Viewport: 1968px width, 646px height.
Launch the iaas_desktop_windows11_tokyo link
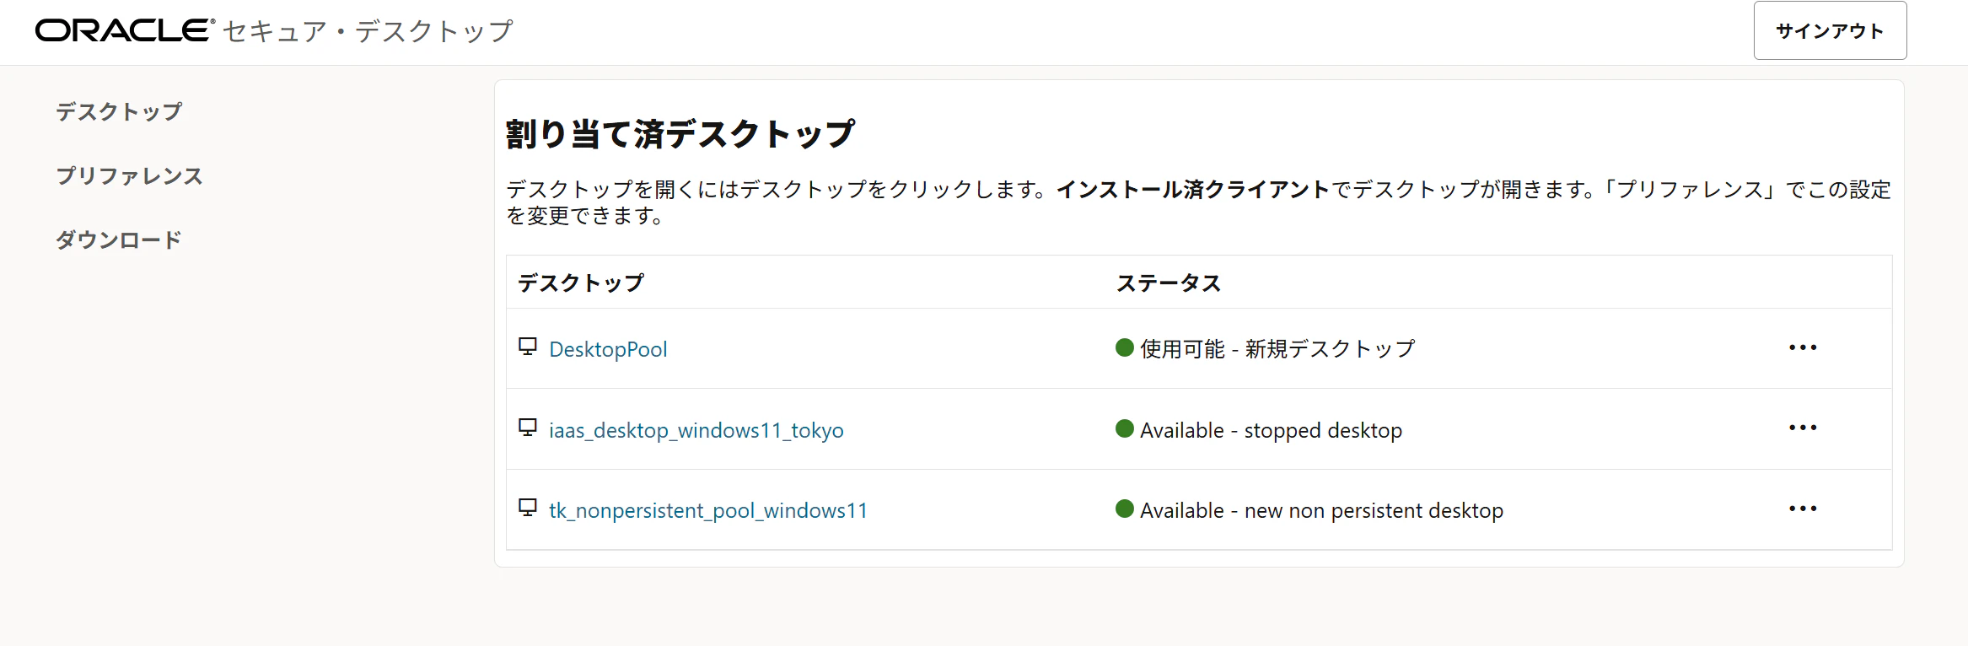[696, 430]
